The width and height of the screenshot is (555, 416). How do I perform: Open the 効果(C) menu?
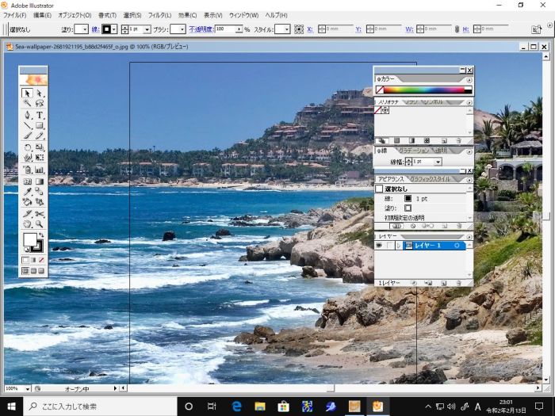pos(187,15)
